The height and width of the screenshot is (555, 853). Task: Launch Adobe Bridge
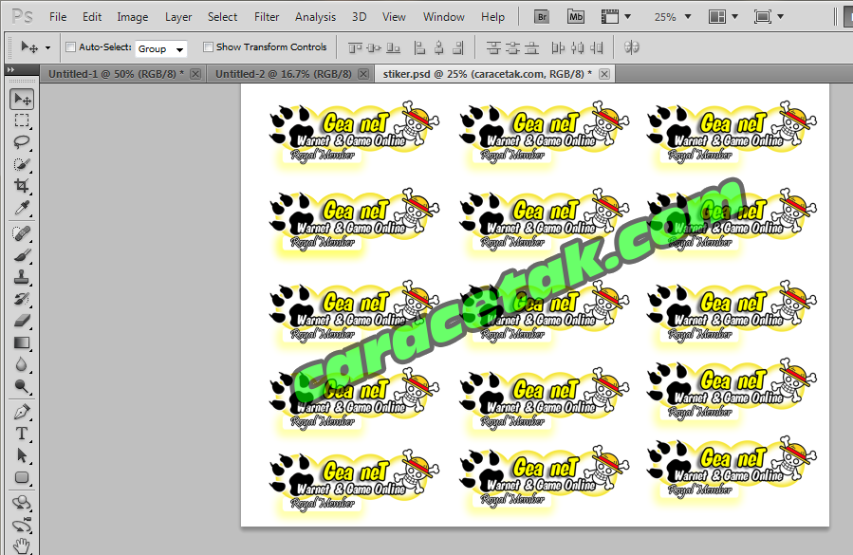click(542, 17)
